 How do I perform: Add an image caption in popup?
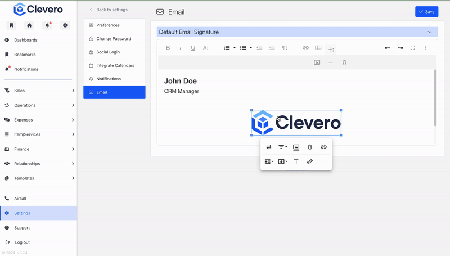(x=296, y=147)
